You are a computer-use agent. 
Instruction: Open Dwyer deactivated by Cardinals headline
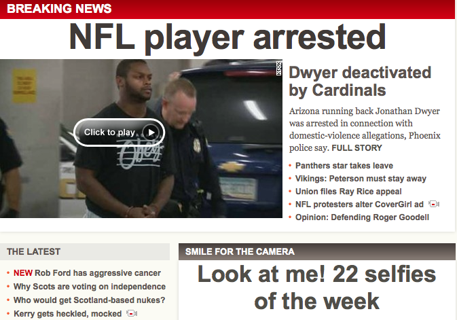[360, 81]
